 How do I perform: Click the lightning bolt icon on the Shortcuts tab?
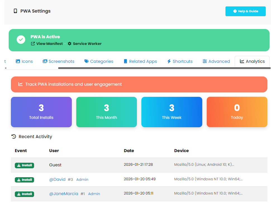click(168, 61)
